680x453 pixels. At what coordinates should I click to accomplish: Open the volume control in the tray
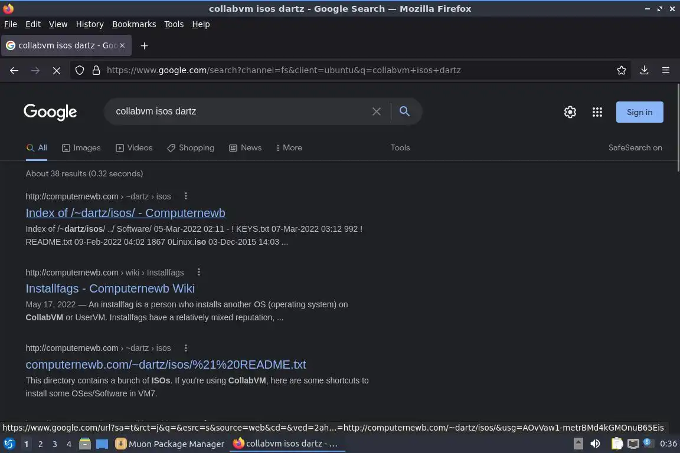point(595,444)
